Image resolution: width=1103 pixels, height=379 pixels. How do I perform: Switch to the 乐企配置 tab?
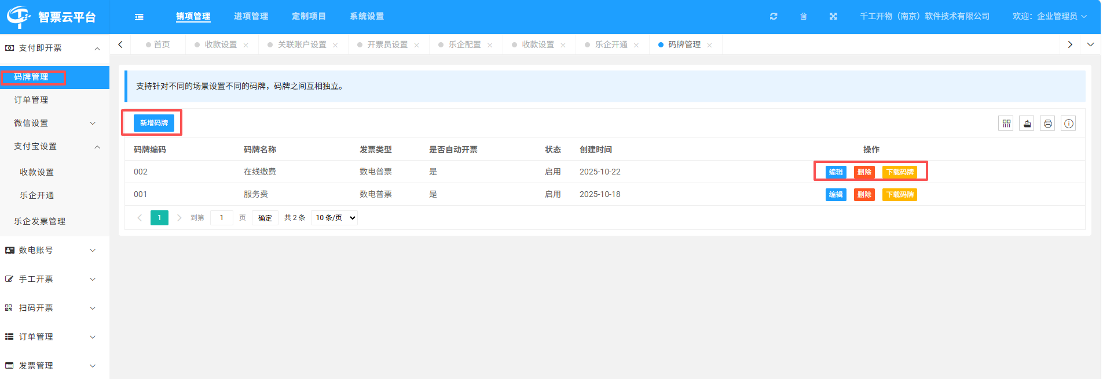[464, 44]
